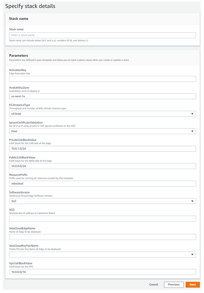This screenshot has width=204, height=293.
Task: Click the ActivationKey text field
Action: (102, 79)
